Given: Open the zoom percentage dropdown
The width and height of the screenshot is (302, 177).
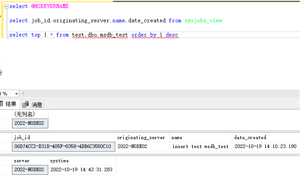Looking at the screenshot, I should click(x=17, y=94).
